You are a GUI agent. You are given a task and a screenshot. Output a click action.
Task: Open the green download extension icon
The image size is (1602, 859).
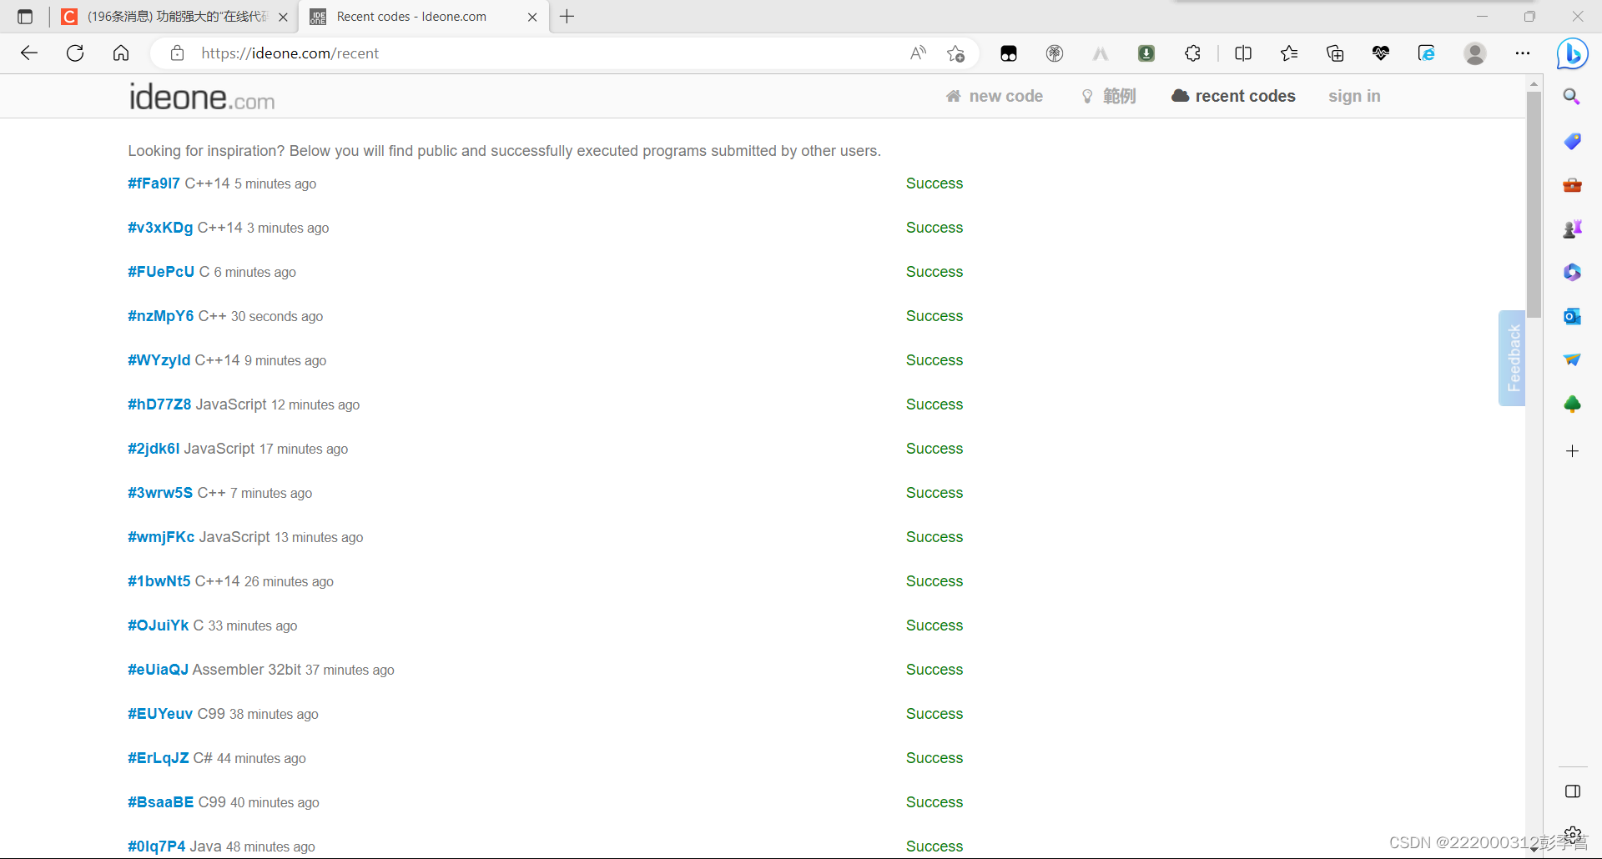1146,53
